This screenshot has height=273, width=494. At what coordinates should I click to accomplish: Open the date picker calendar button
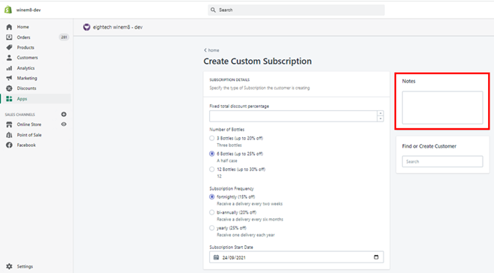point(376,257)
